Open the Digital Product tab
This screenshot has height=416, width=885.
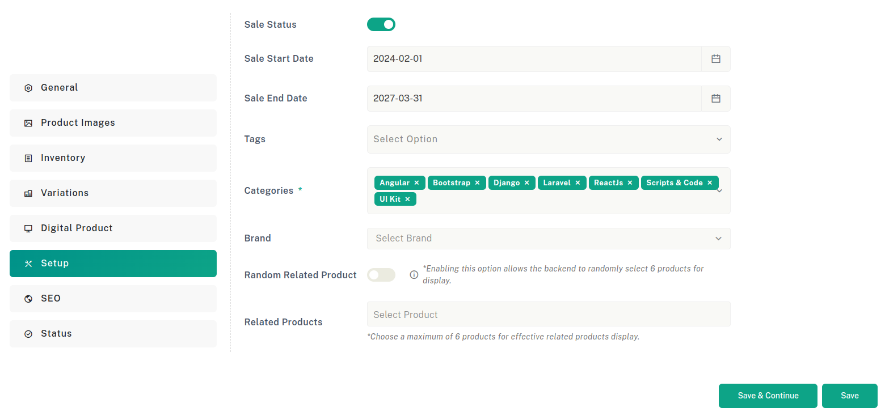point(113,228)
